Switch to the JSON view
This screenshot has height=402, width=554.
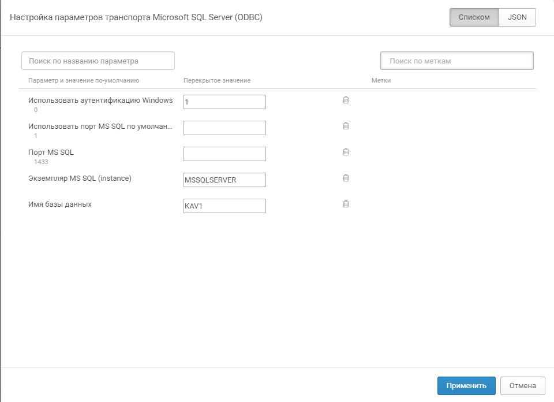[x=517, y=17]
